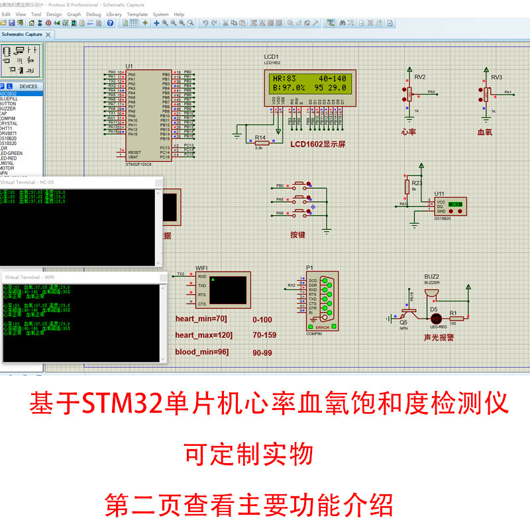
Task: Toggle the grid display button
Action: point(134,23)
